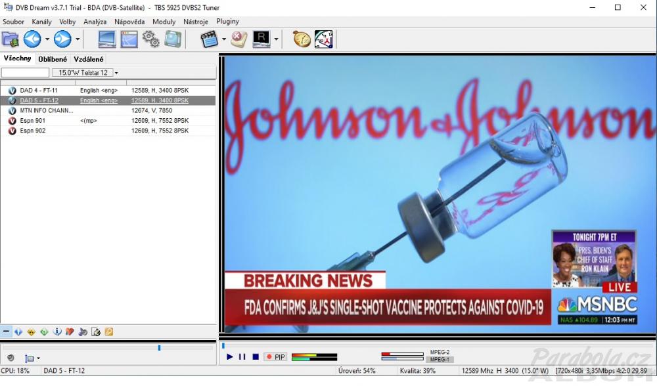Click the Úroveň: 54% status entry
This screenshot has width=657, height=386.
(x=357, y=371)
